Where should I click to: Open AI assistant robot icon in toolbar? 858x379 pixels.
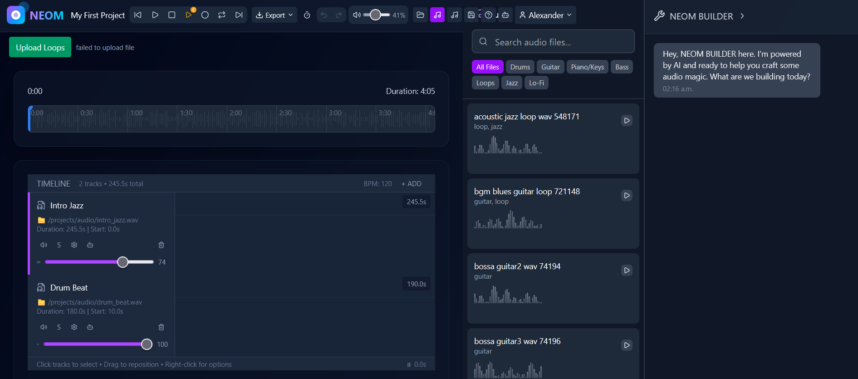tap(505, 15)
